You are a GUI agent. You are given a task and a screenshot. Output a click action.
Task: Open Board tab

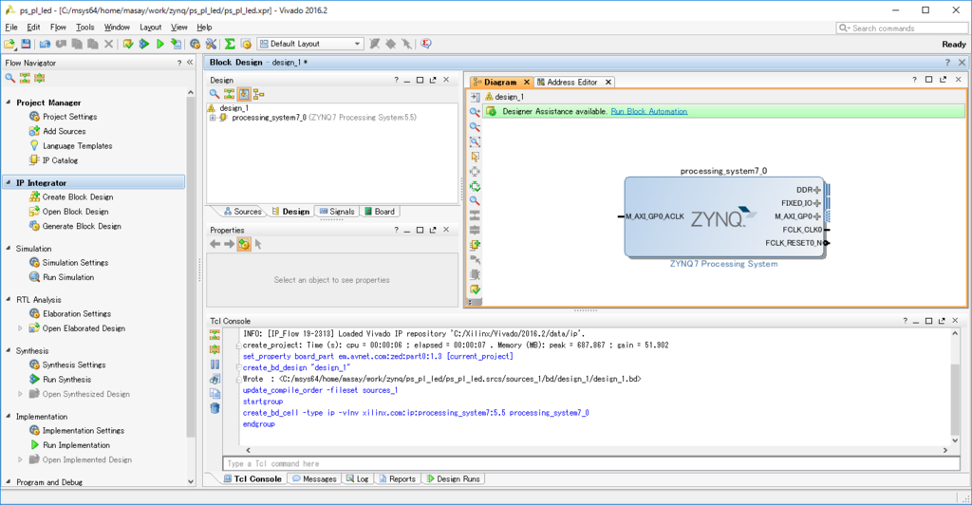[x=380, y=212]
